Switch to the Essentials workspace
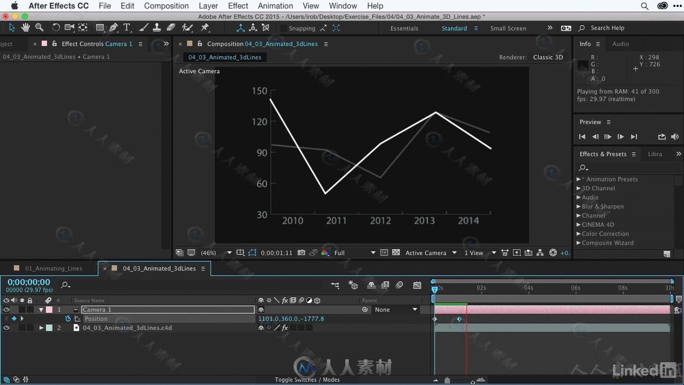The image size is (684, 385). [405, 28]
